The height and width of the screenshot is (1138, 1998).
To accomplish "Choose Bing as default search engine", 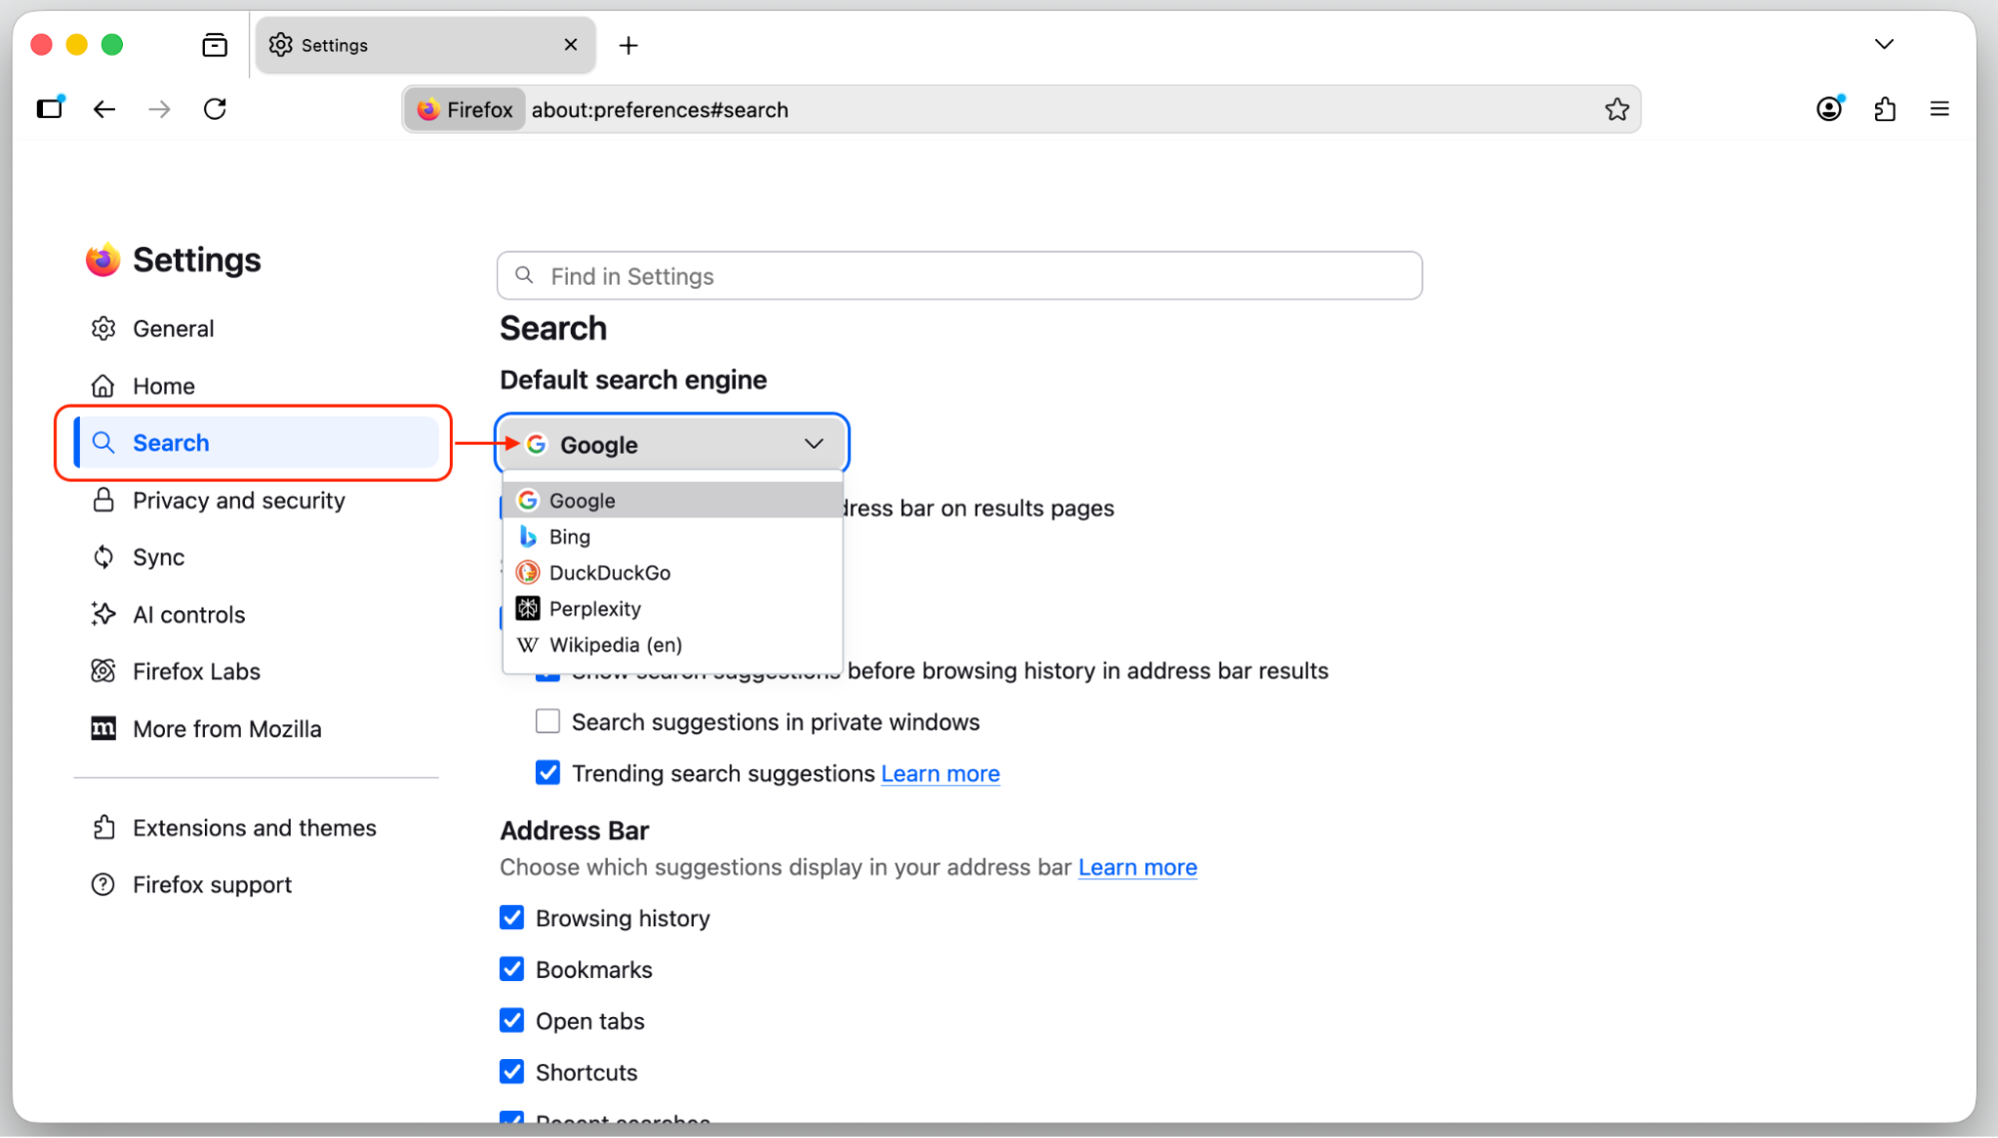I will [x=673, y=537].
